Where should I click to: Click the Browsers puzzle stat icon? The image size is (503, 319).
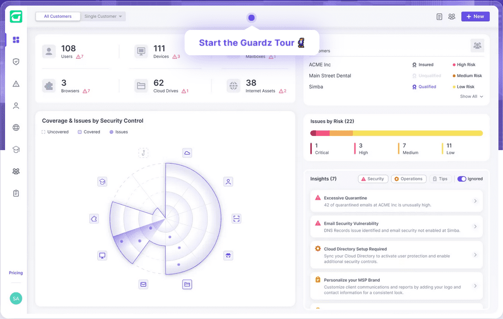49,86
